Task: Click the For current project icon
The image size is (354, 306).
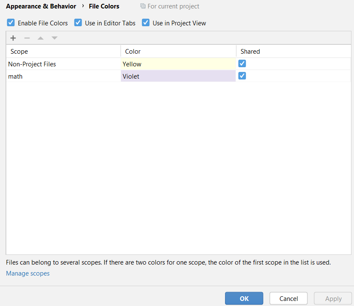Action: (x=143, y=6)
